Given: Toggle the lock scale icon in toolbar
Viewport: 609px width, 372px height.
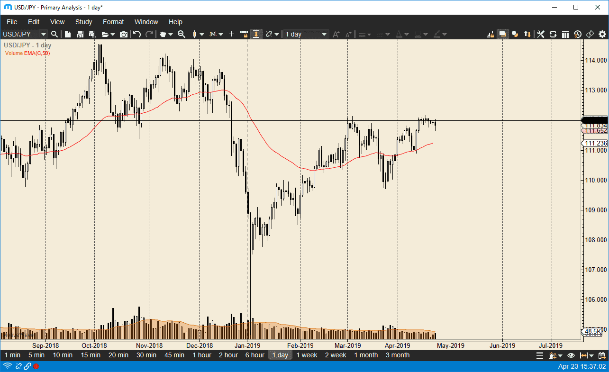Looking at the screenshot, I should pos(244,34).
